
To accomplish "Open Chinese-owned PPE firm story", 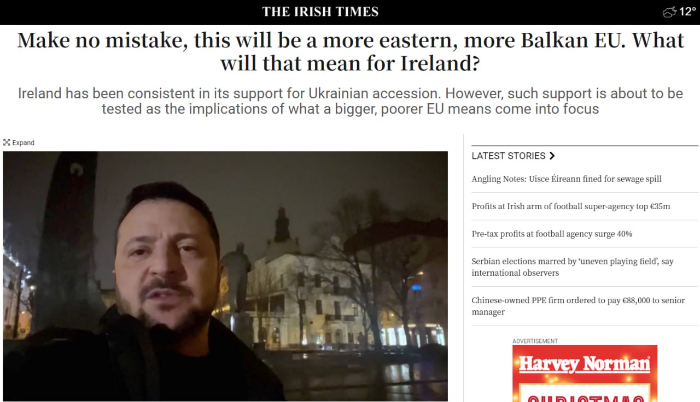I will pos(578,306).
